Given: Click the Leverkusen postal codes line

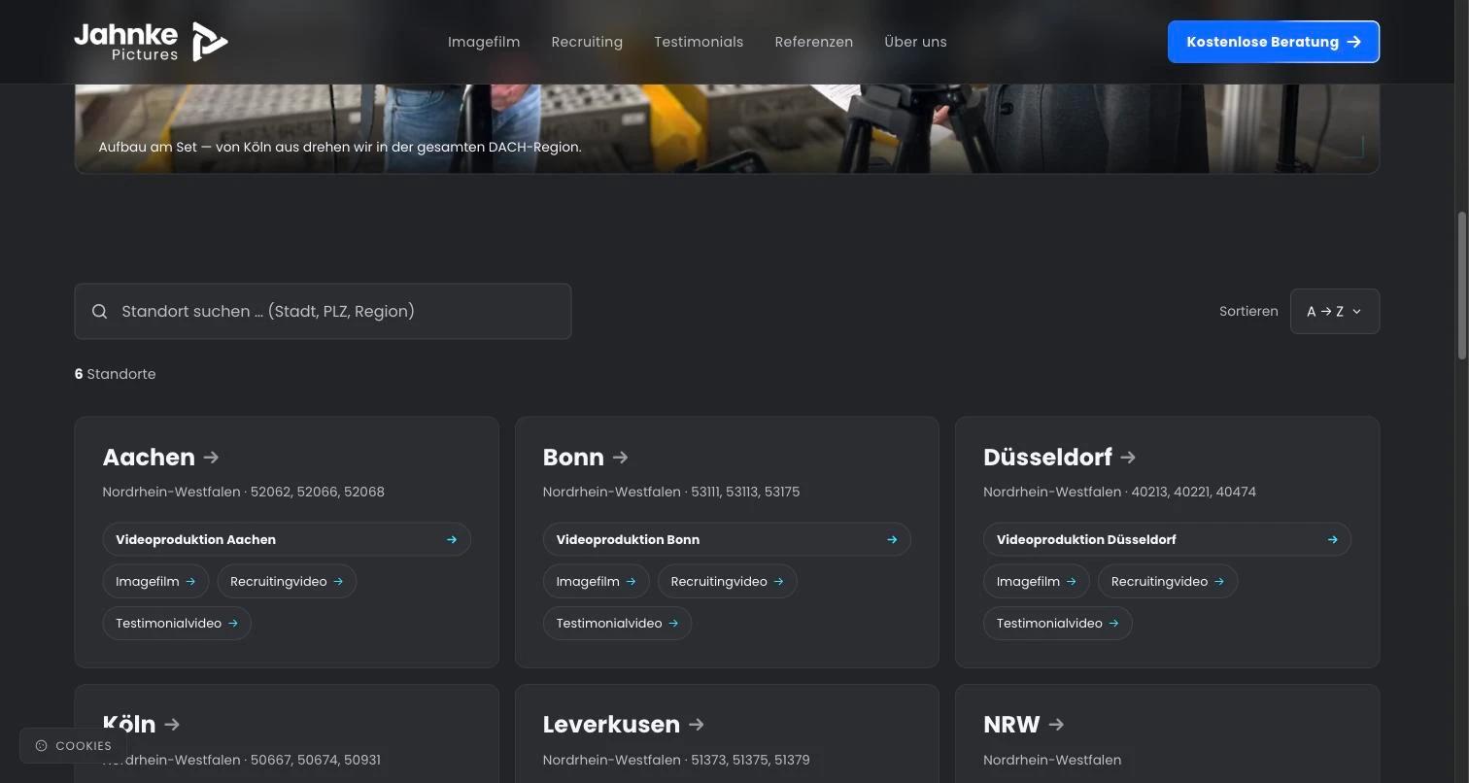Looking at the screenshot, I should click(676, 760).
